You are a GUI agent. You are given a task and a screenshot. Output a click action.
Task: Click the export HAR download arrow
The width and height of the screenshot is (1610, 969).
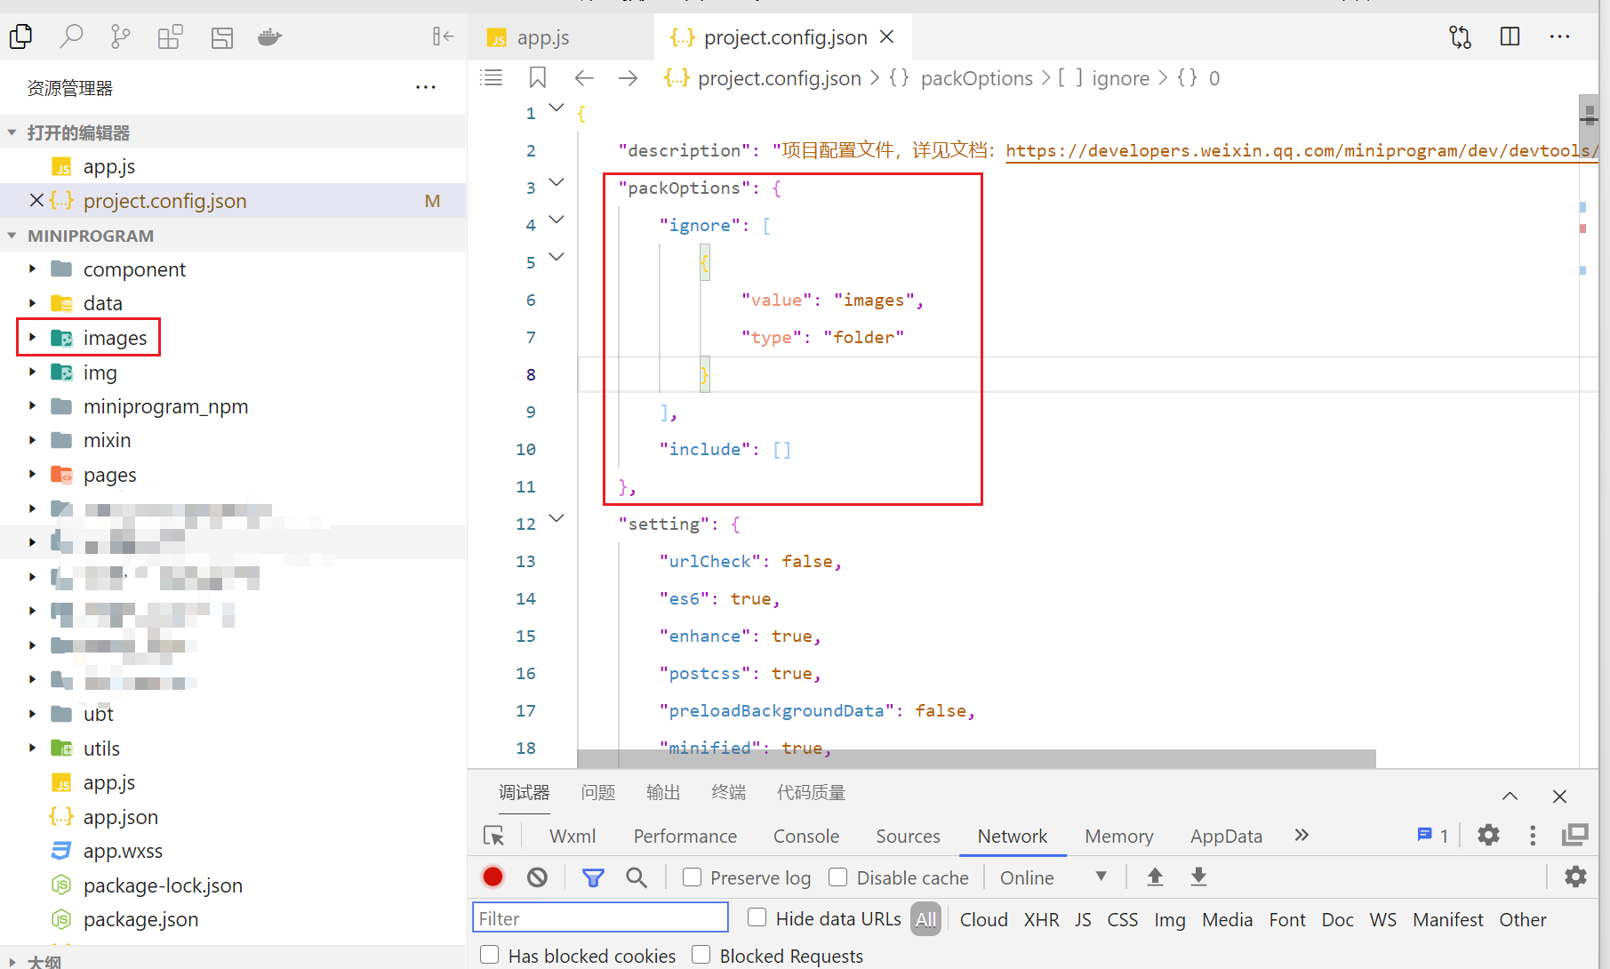(1198, 877)
